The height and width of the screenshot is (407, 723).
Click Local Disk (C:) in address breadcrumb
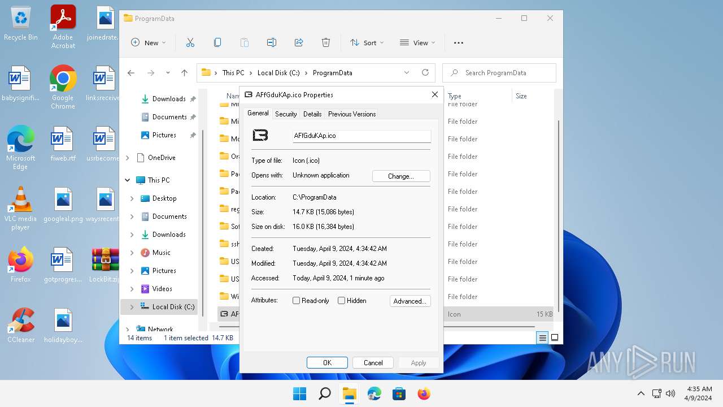click(278, 73)
